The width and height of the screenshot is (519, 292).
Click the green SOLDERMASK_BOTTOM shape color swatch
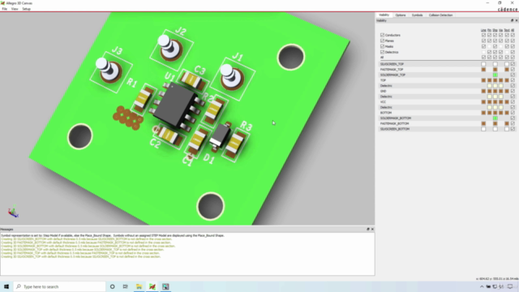[495, 118]
